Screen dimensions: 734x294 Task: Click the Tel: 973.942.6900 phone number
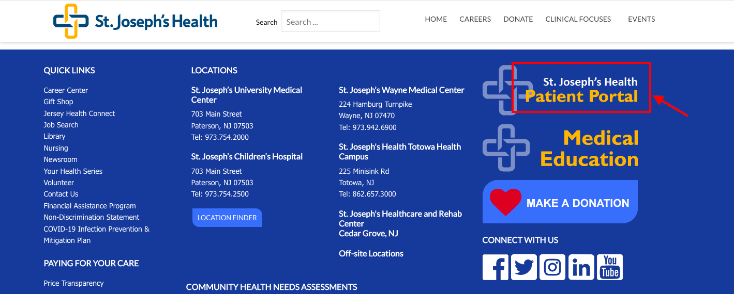click(x=368, y=127)
